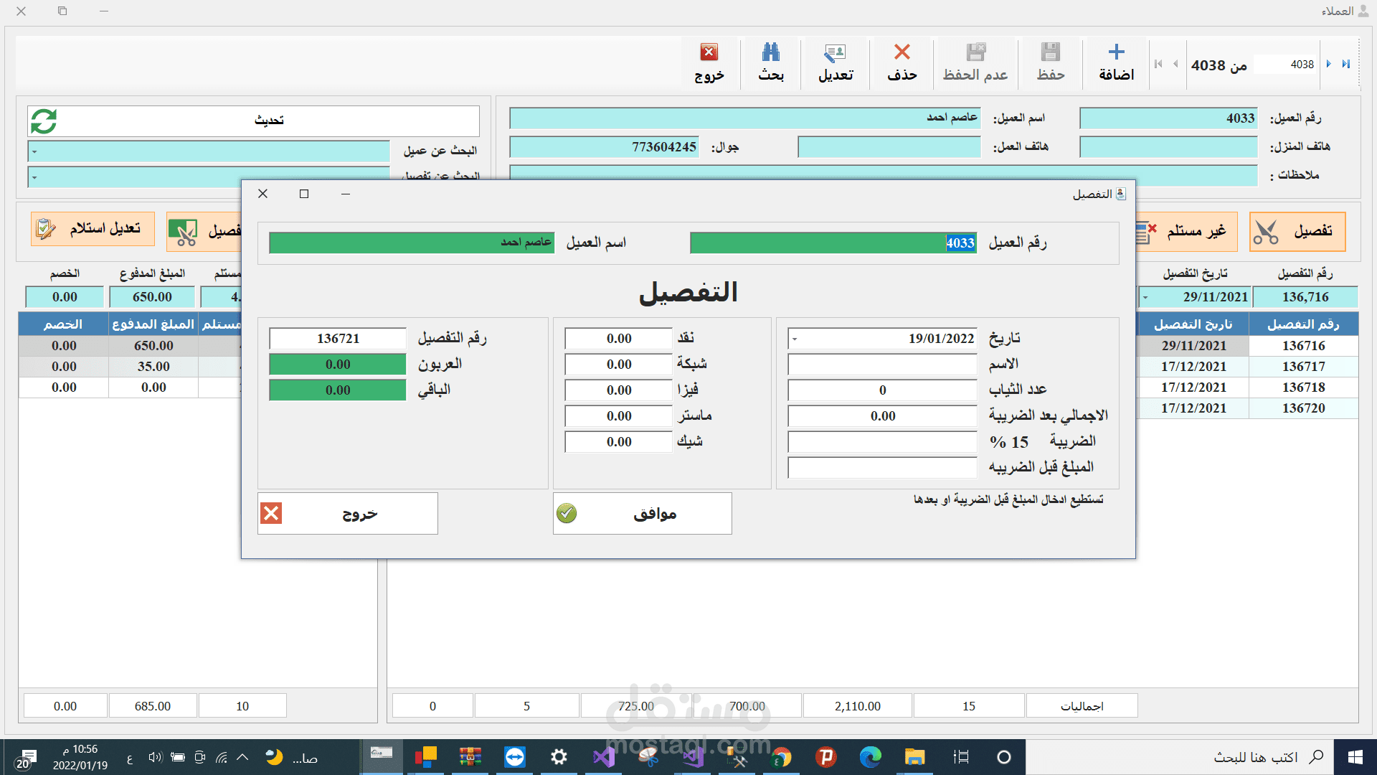Screen dimensions: 1377x775
Task: Open the تعديل استلام (Edit receipt) button
Action: 93,229
